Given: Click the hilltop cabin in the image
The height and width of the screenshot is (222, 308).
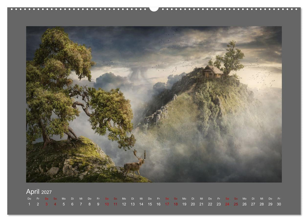Looking at the screenshot, I should point(212,72).
